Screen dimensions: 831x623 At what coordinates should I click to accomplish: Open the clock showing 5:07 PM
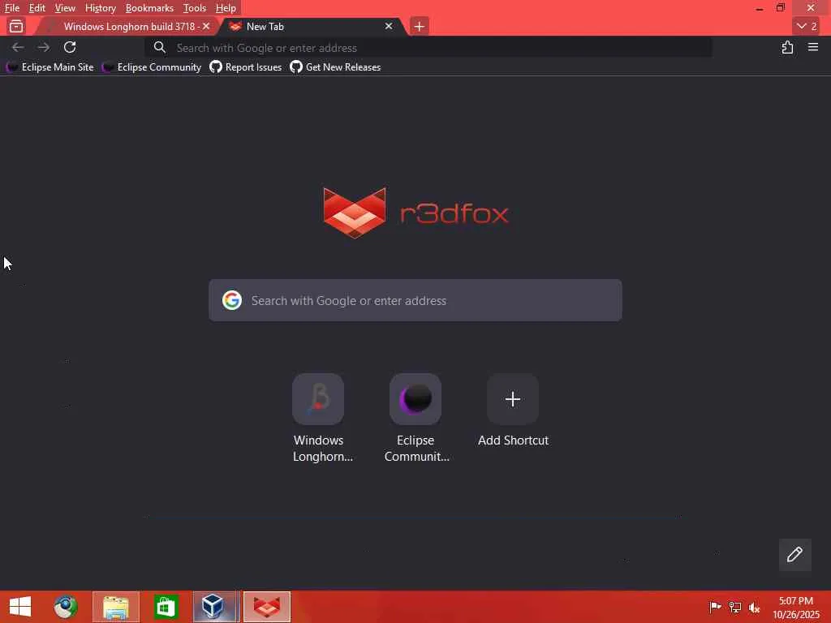[796, 607]
